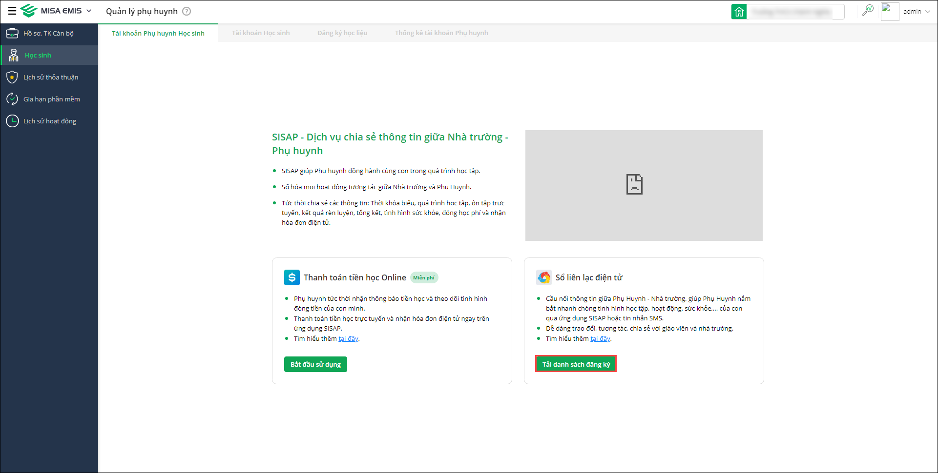Screen dimensions: 938x473
Task: Open Lịch sử hoạt động sidebar item
Action: pos(50,121)
